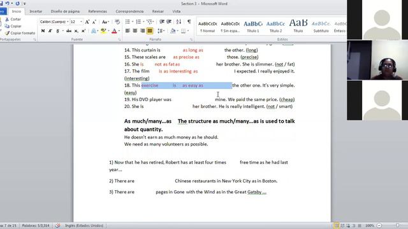Click the spelling check status icon
The width and height of the screenshot is (408, 229).
click(x=58, y=226)
